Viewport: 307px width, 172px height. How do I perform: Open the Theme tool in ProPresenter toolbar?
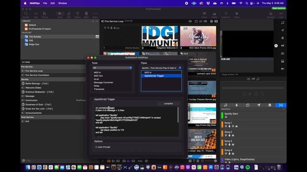[x=45, y=14]
